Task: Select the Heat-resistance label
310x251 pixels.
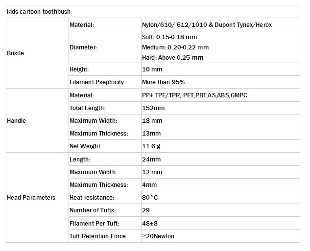Action: [92, 198]
